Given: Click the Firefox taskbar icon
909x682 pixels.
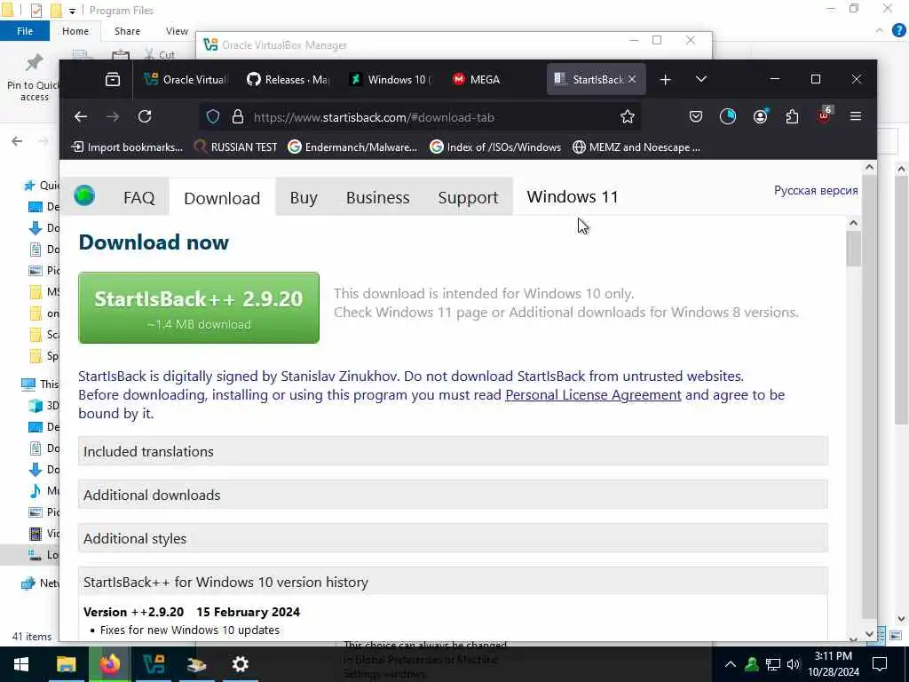Looking at the screenshot, I should pos(109,664).
